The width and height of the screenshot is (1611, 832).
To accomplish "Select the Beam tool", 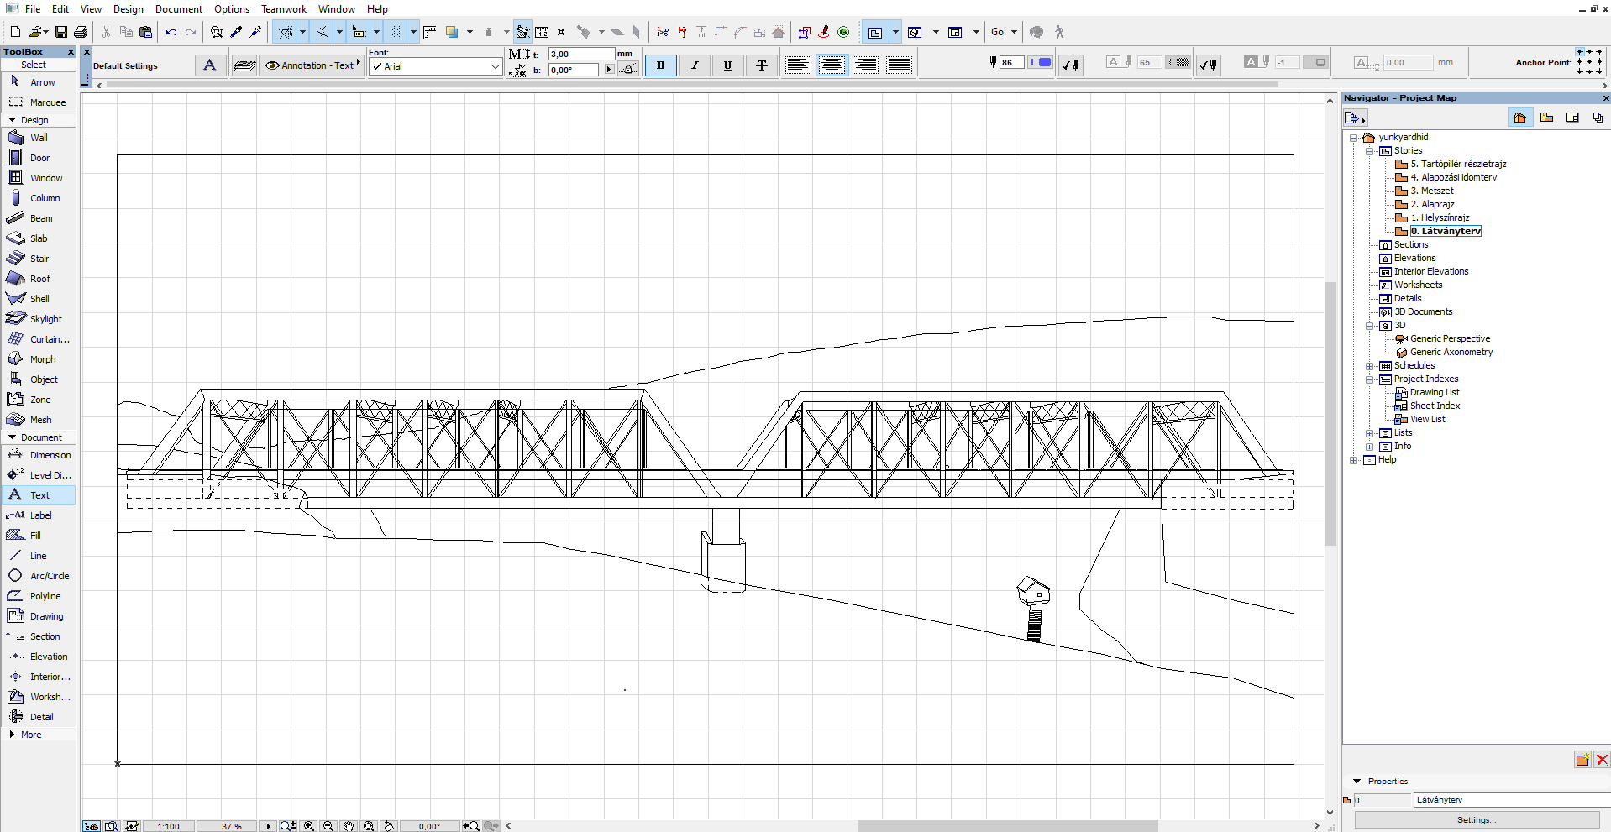I will 39,218.
